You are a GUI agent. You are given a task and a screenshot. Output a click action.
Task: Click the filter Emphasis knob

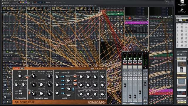pyautogui.click(x=88, y=77)
